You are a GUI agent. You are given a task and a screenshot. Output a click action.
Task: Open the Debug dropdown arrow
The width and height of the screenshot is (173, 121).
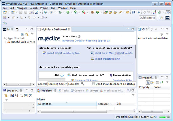(64, 12)
